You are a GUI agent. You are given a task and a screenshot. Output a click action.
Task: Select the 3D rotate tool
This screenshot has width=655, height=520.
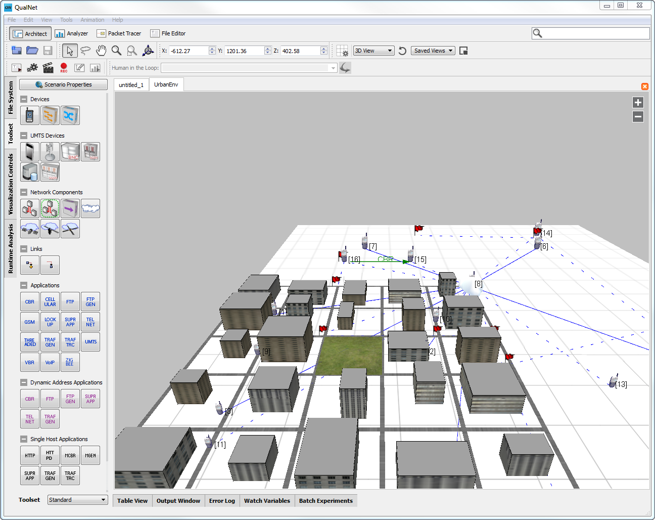click(x=148, y=51)
